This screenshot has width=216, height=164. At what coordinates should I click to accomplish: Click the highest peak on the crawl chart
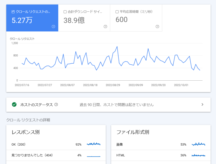[117, 47]
